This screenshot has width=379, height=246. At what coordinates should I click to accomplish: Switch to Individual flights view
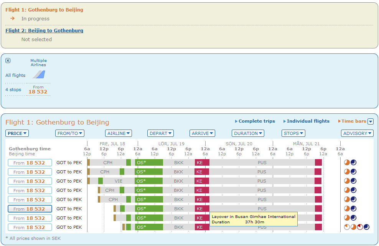[x=308, y=121]
